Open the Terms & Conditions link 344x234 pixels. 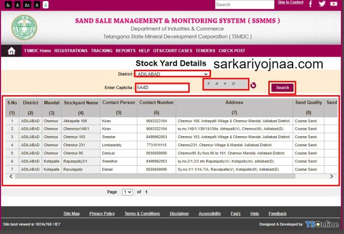tap(142, 214)
